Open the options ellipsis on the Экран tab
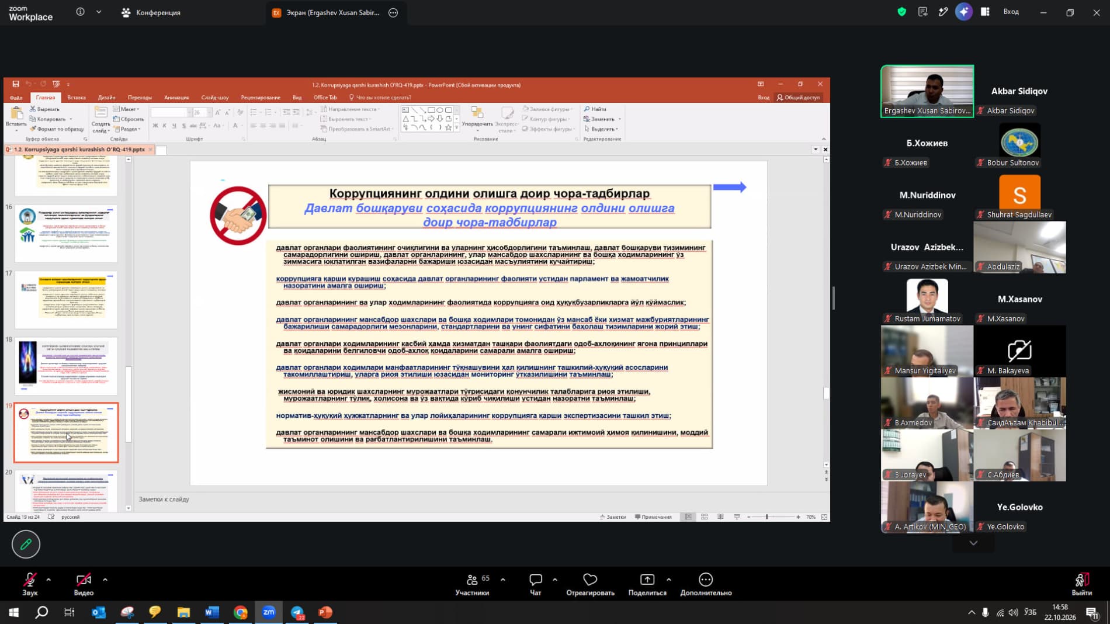 pos(393,12)
